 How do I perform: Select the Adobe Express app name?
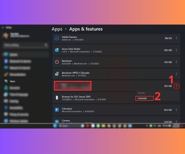point(69,37)
